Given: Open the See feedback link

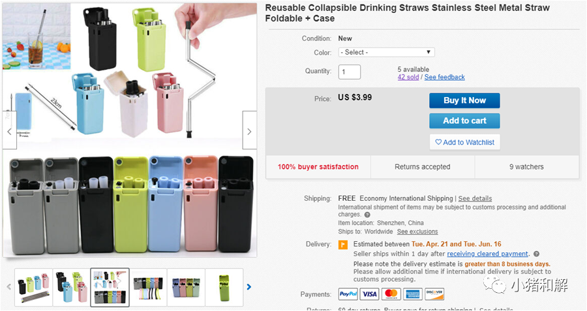Looking at the screenshot, I should point(444,77).
